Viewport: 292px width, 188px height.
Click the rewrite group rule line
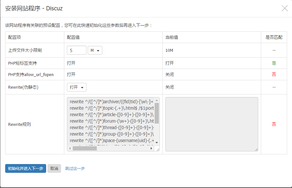[x=112, y=134]
